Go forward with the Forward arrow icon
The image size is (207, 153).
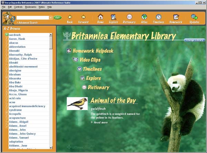pos(83,17)
